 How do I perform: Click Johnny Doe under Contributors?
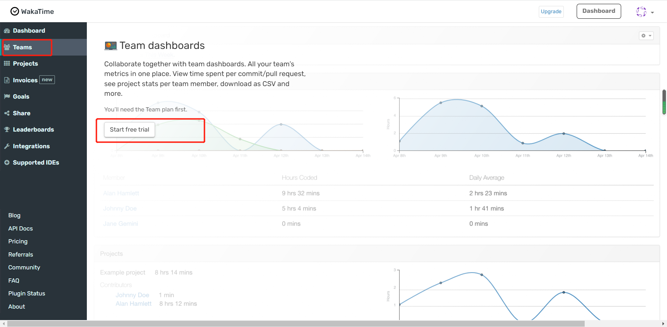click(x=132, y=295)
